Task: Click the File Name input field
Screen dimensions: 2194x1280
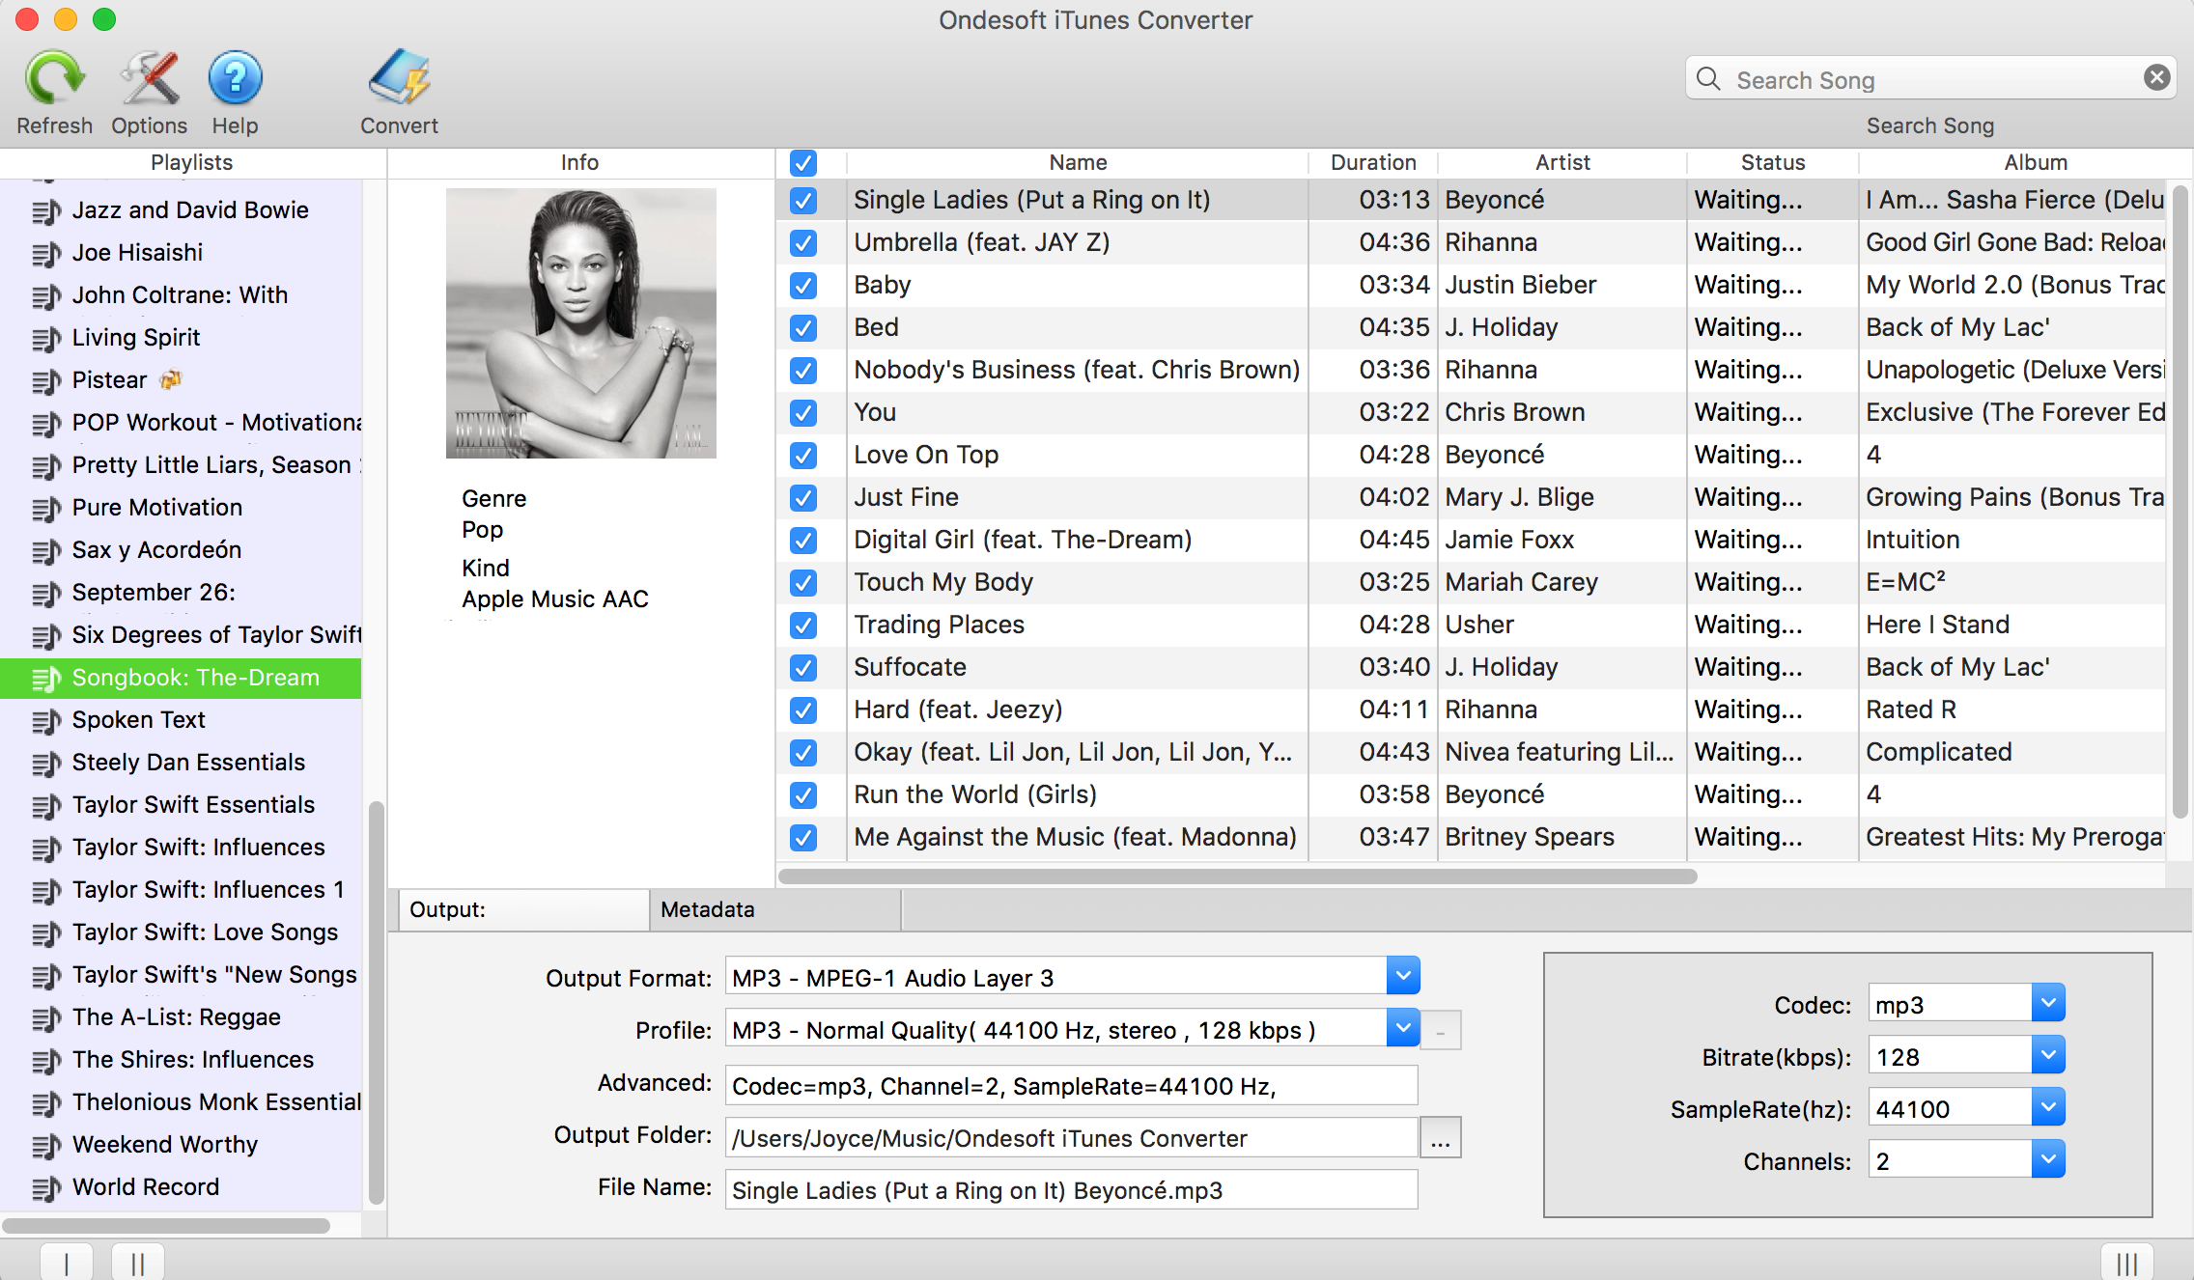Action: (1068, 1190)
